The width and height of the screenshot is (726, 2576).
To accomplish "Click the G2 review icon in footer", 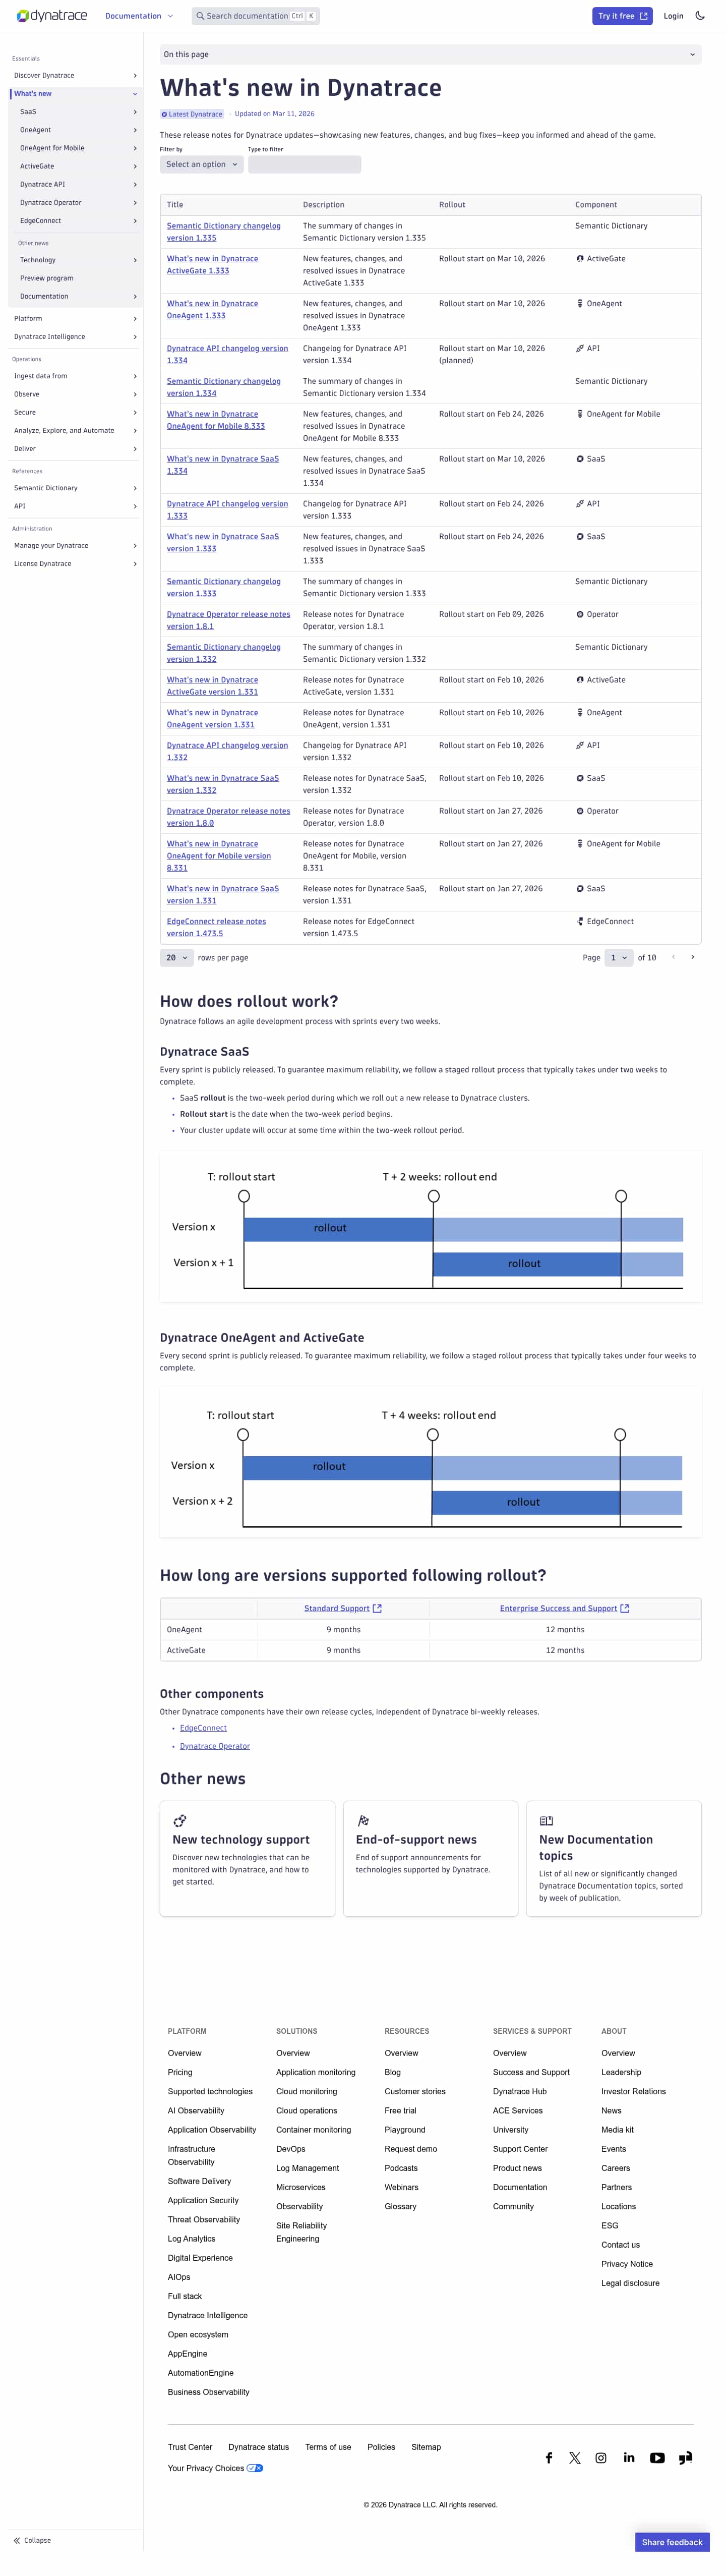I will (685, 2457).
